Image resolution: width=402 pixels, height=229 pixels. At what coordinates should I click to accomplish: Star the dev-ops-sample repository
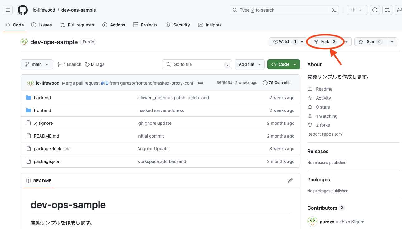pyautogui.click(x=371, y=42)
